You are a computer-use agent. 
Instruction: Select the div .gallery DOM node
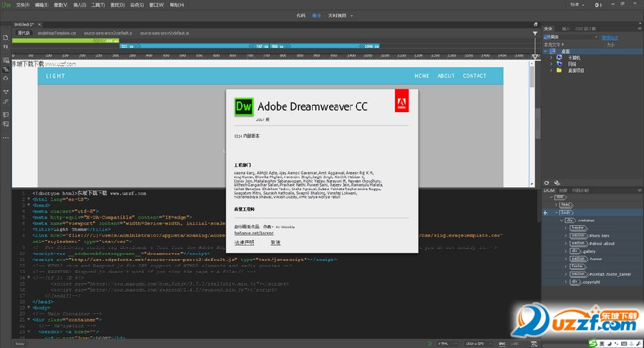582,251
